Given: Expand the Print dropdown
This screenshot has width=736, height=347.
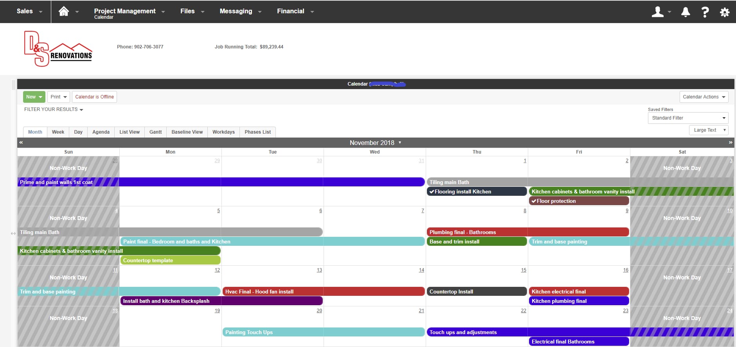Looking at the screenshot, I should (x=59, y=97).
